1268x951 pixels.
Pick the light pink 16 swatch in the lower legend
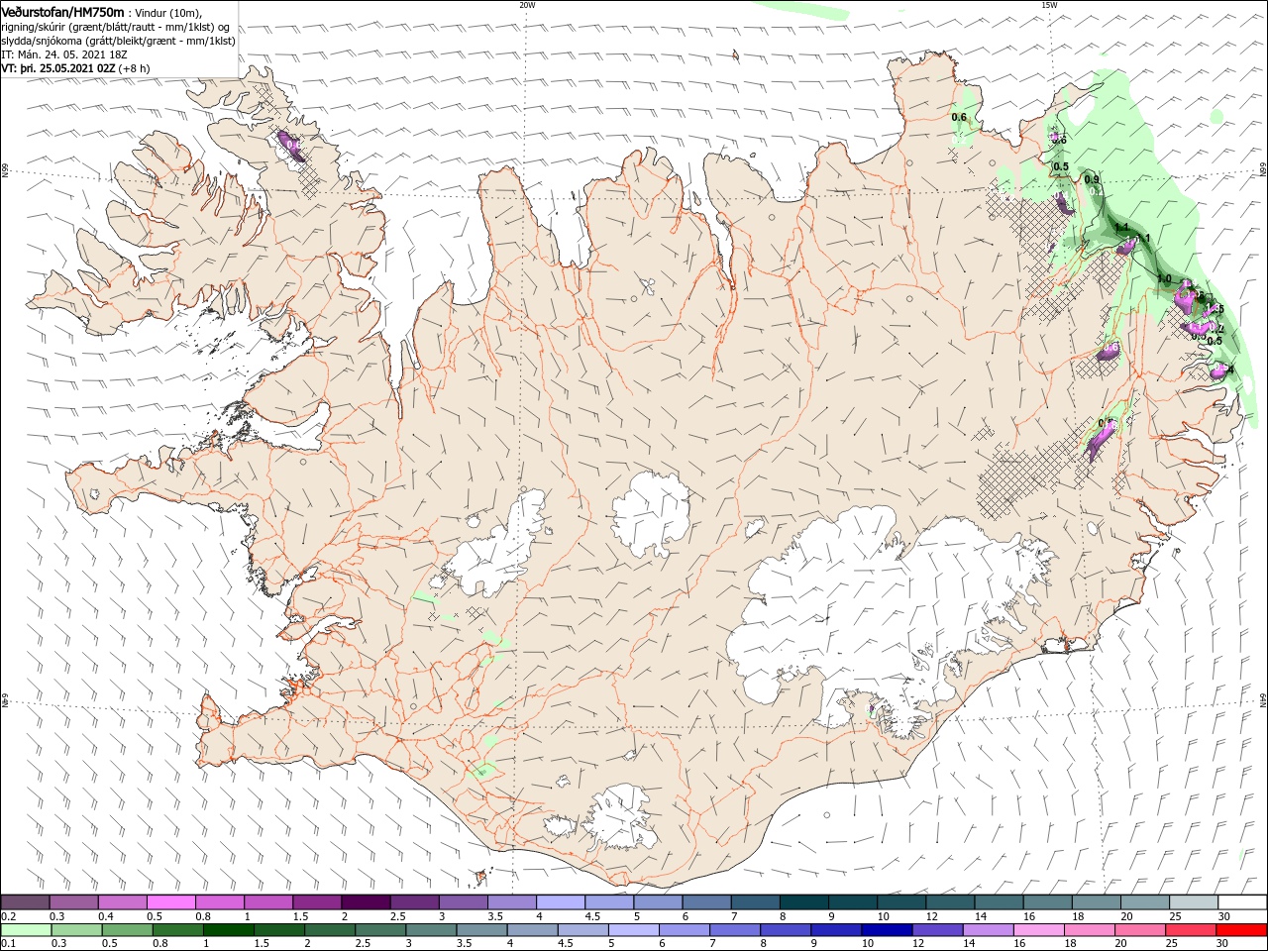tap(1039, 930)
